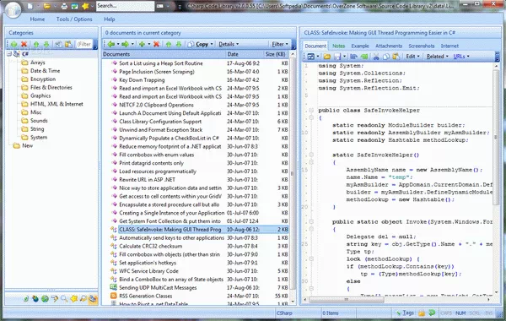Screen dimensions: 506x321
Task: Collapse the C# root node in the category tree
Action: click(9, 54)
